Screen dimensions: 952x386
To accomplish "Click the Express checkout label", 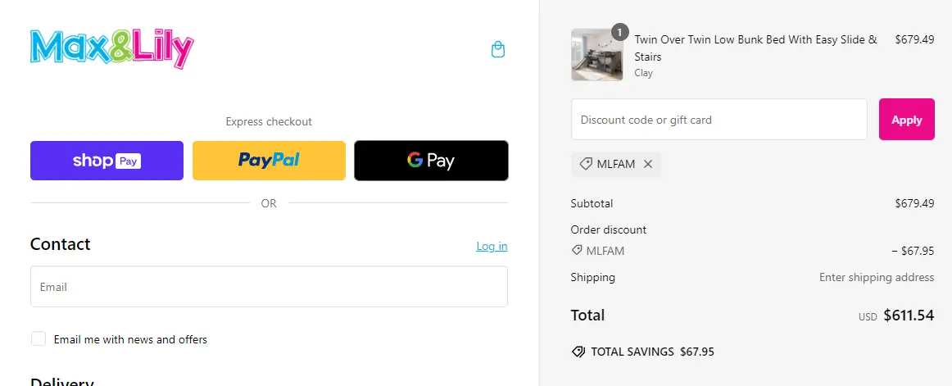I will (269, 121).
